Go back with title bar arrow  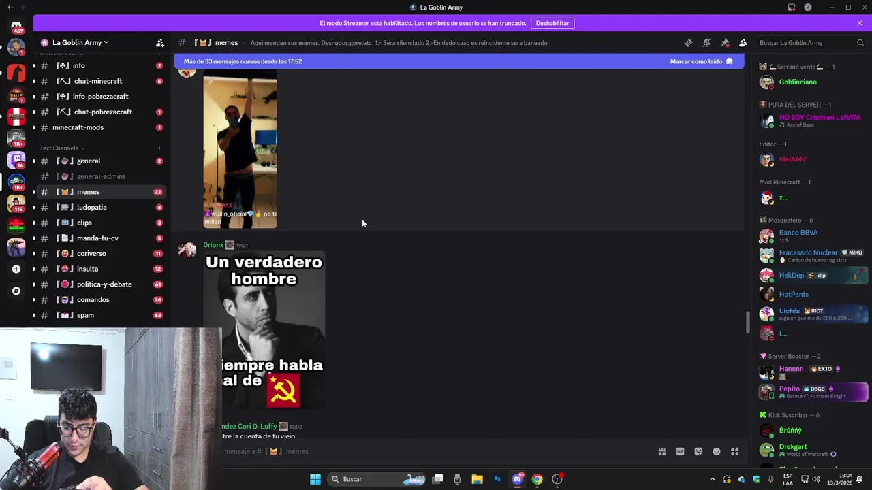pyautogui.click(x=10, y=7)
